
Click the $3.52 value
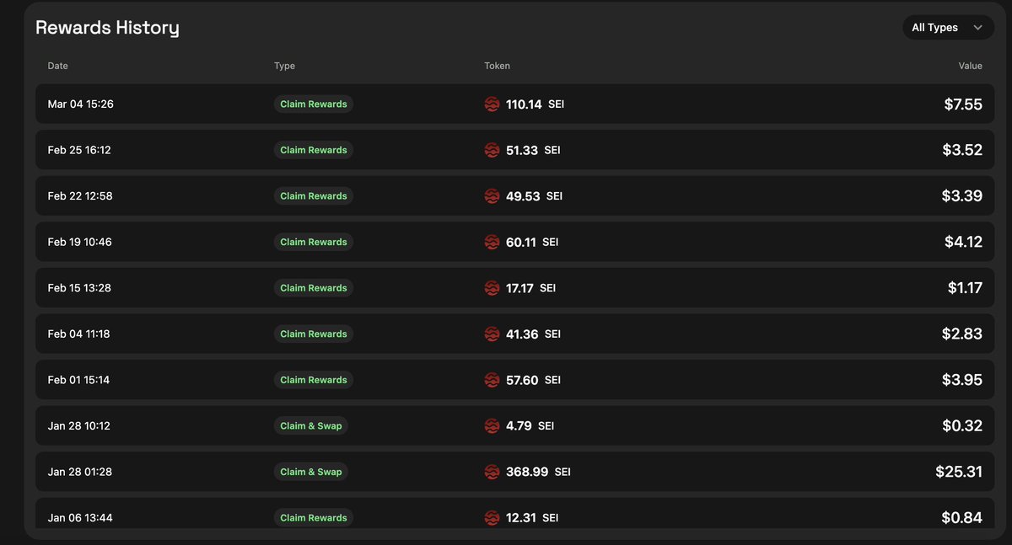(962, 150)
